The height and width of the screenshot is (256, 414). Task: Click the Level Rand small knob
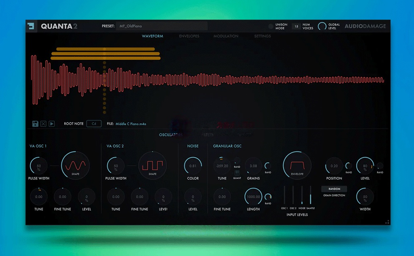(x=380, y=166)
